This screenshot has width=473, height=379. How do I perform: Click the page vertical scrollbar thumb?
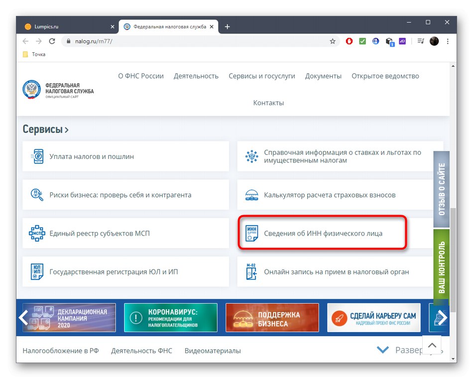click(453, 260)
